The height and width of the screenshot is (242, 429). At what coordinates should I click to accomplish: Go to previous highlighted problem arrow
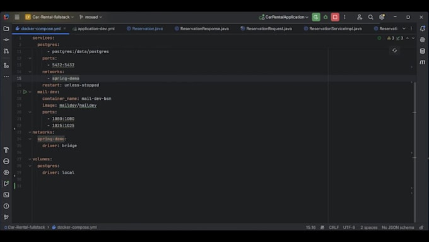(408, 38)
